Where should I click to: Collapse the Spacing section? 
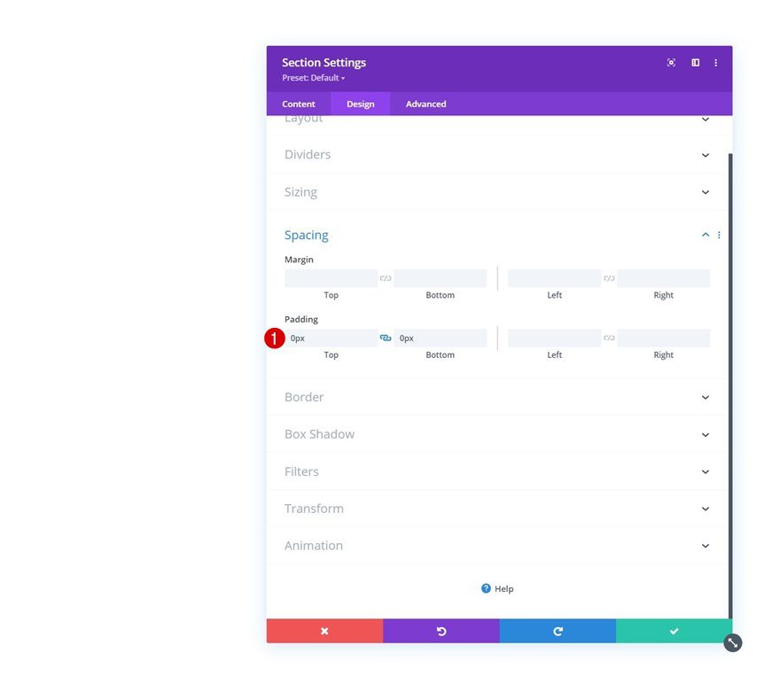[706, 235]
